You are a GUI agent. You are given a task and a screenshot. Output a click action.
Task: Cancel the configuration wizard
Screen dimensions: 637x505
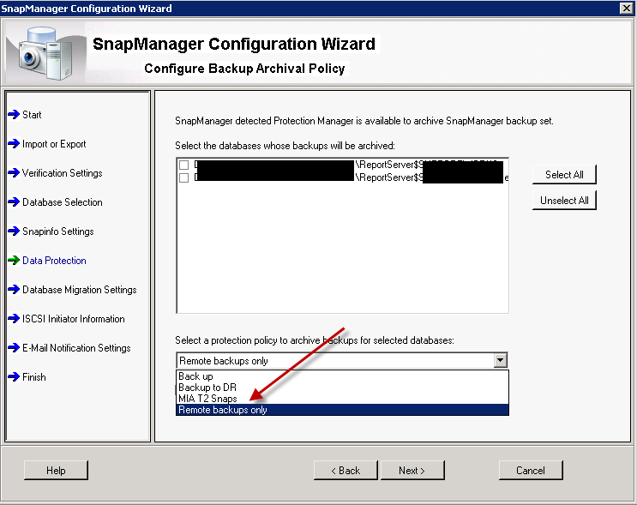tap(531, 471)
